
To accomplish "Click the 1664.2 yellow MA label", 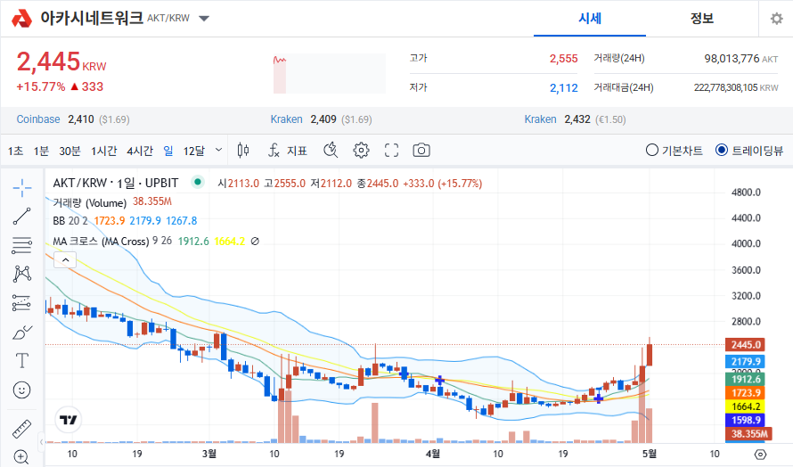I will click(745, 406).
